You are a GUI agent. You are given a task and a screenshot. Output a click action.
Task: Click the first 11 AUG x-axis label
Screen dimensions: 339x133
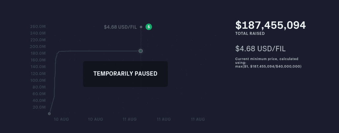coord(130,119)
